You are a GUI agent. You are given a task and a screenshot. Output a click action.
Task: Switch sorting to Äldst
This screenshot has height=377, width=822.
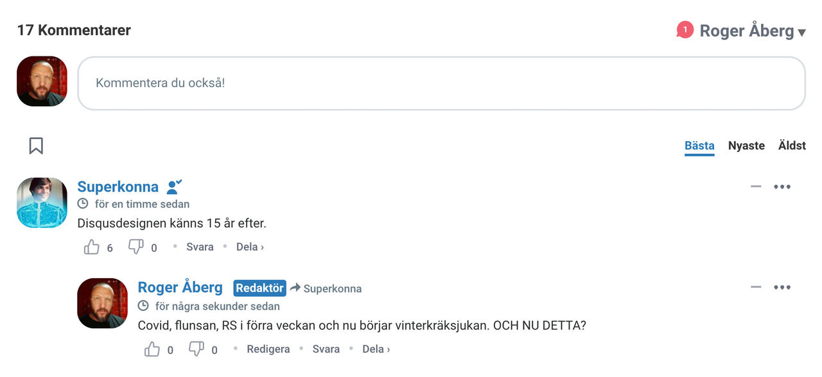tap(792, 146)
